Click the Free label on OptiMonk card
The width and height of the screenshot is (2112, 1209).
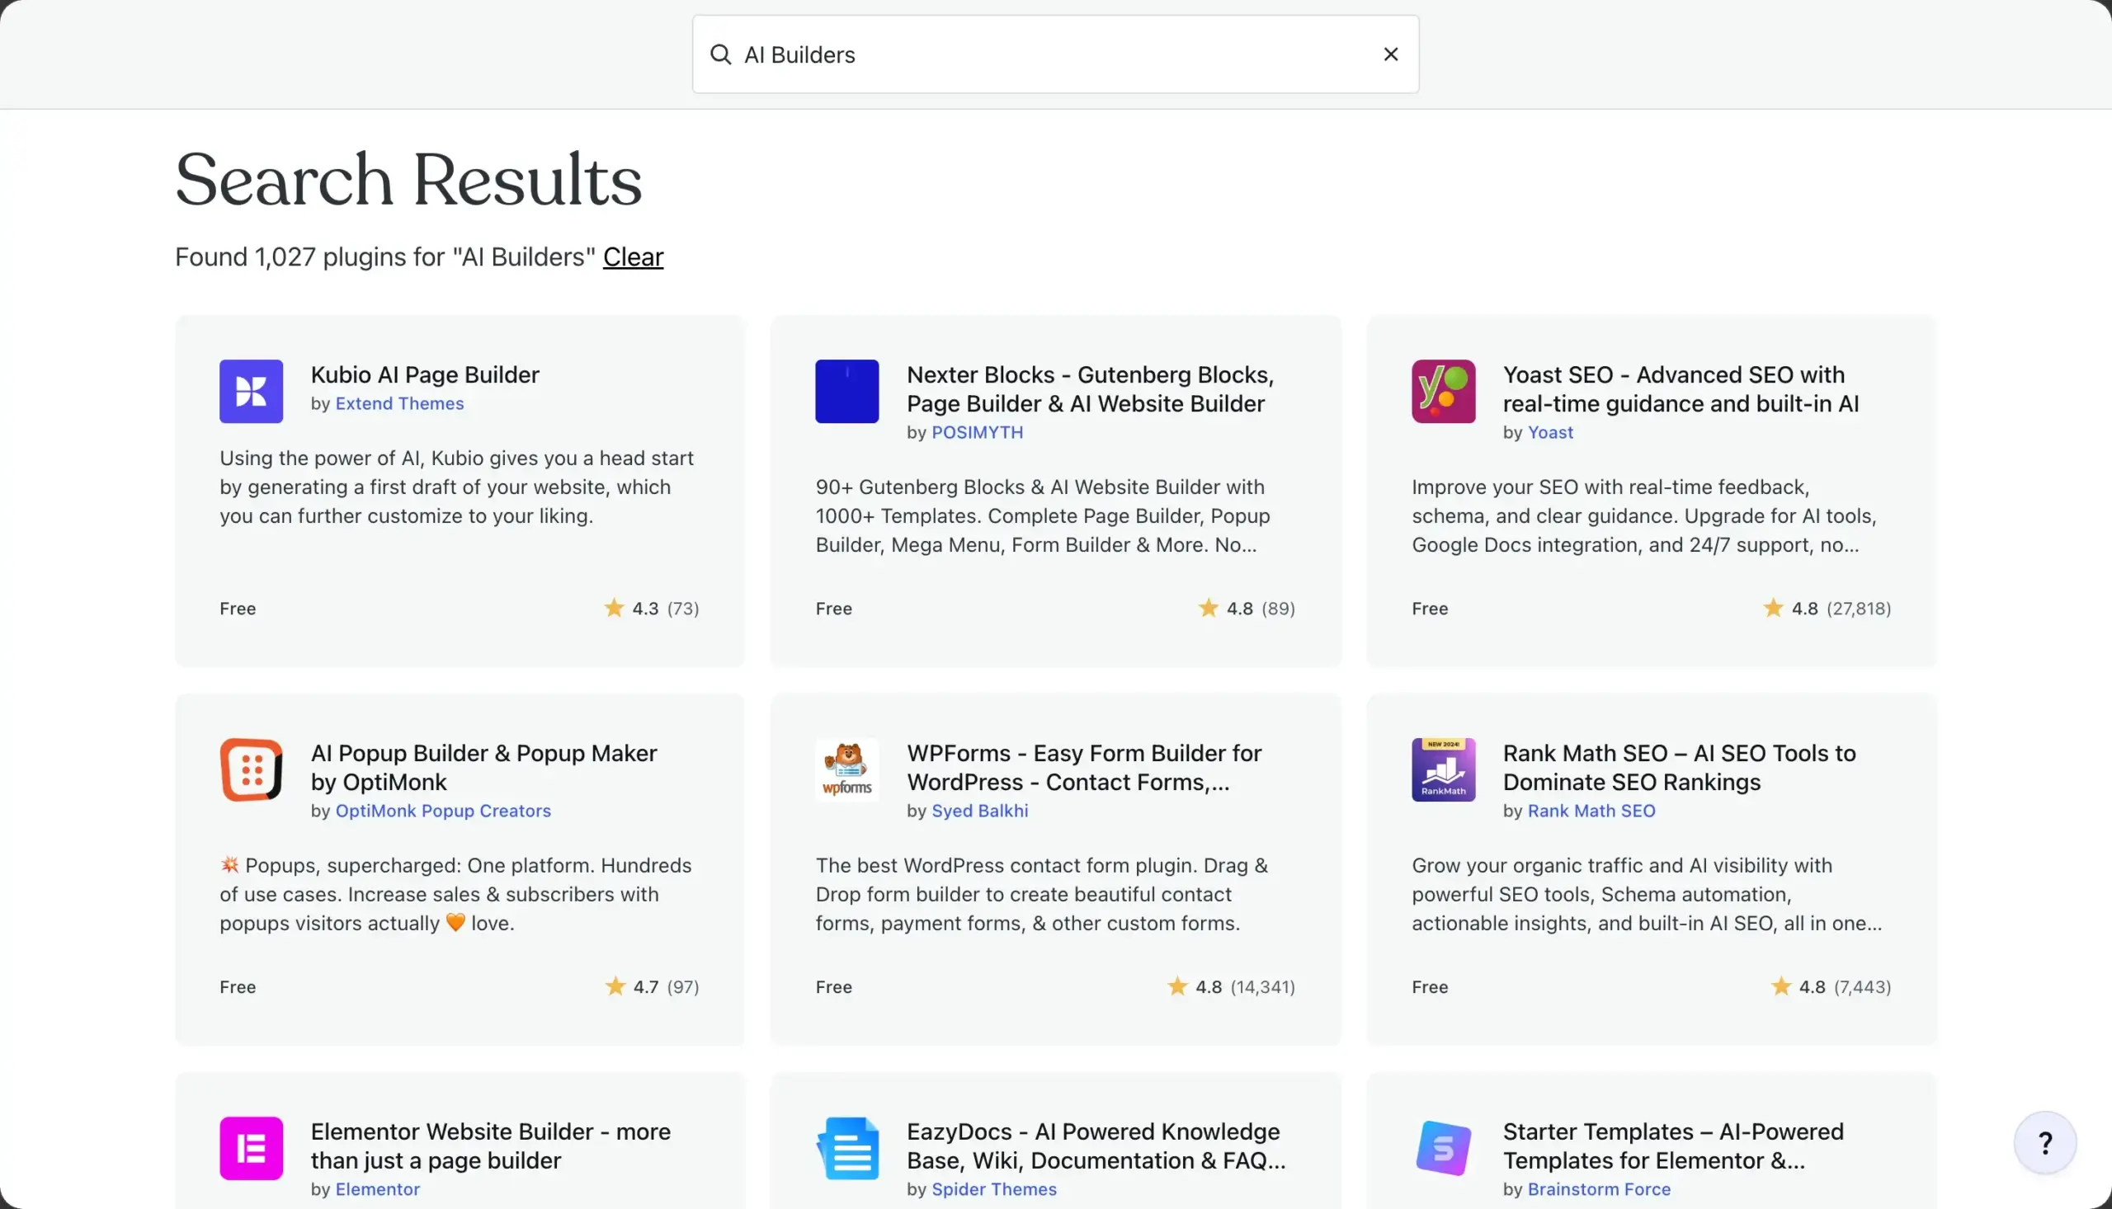pos(238,987)
